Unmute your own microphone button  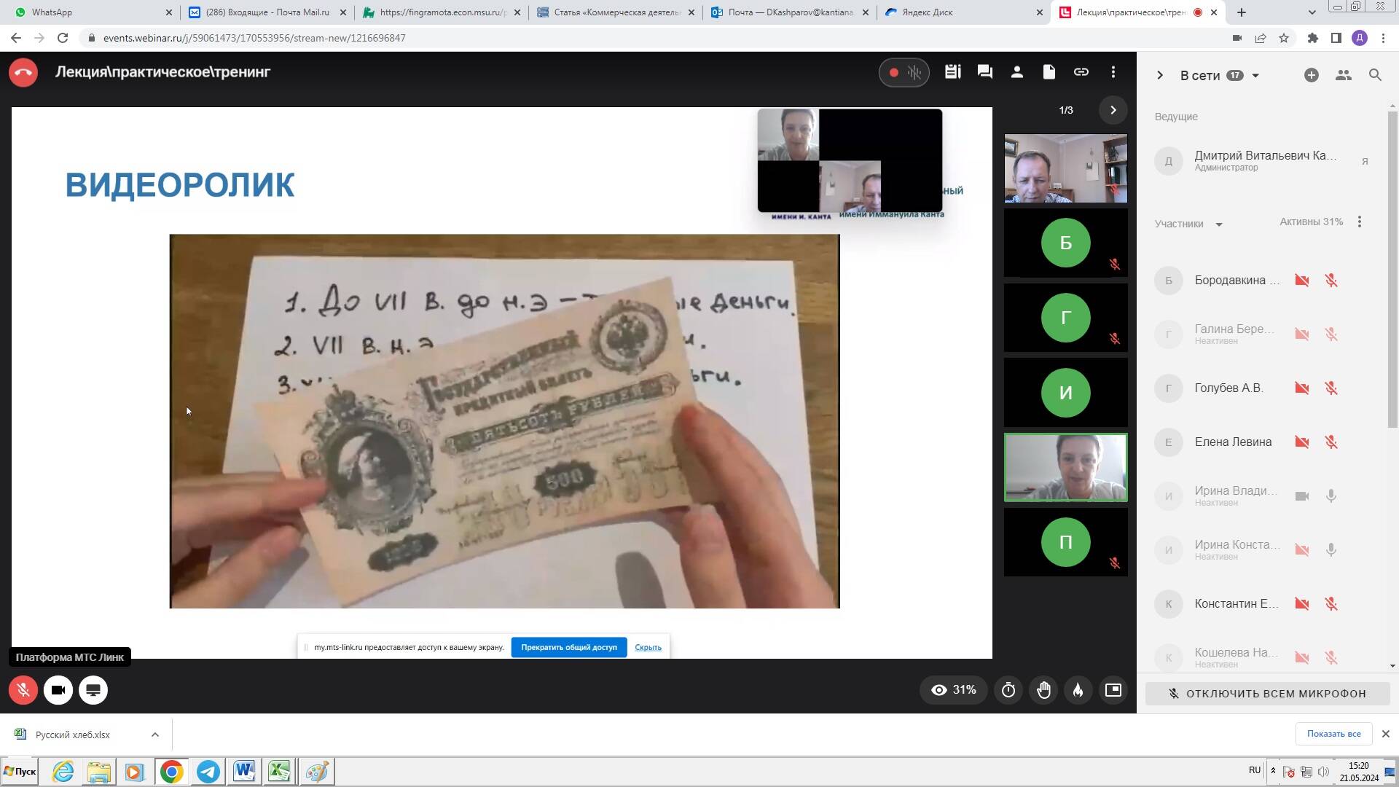(x=23, y=690)
